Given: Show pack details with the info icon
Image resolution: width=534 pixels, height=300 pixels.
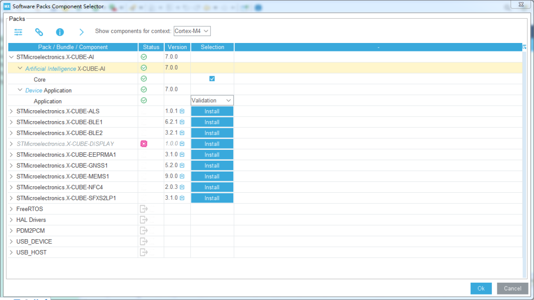Looking at the screenshot, I should [x=60, y=32].
